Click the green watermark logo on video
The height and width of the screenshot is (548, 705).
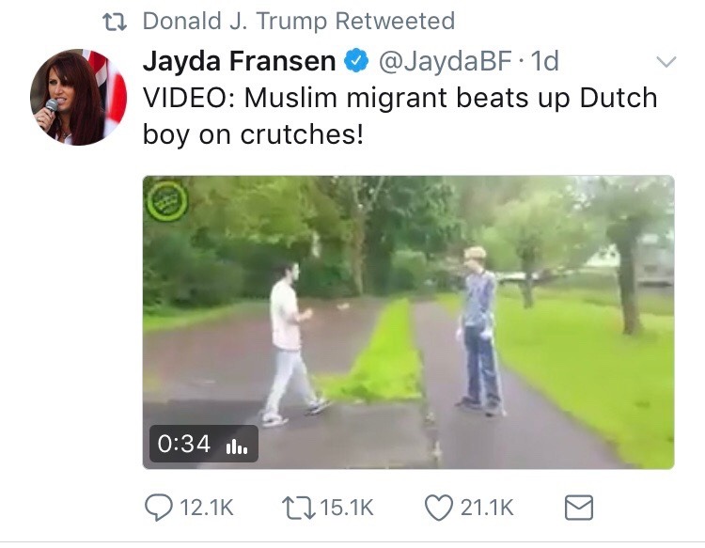click(x=167, y=200)
